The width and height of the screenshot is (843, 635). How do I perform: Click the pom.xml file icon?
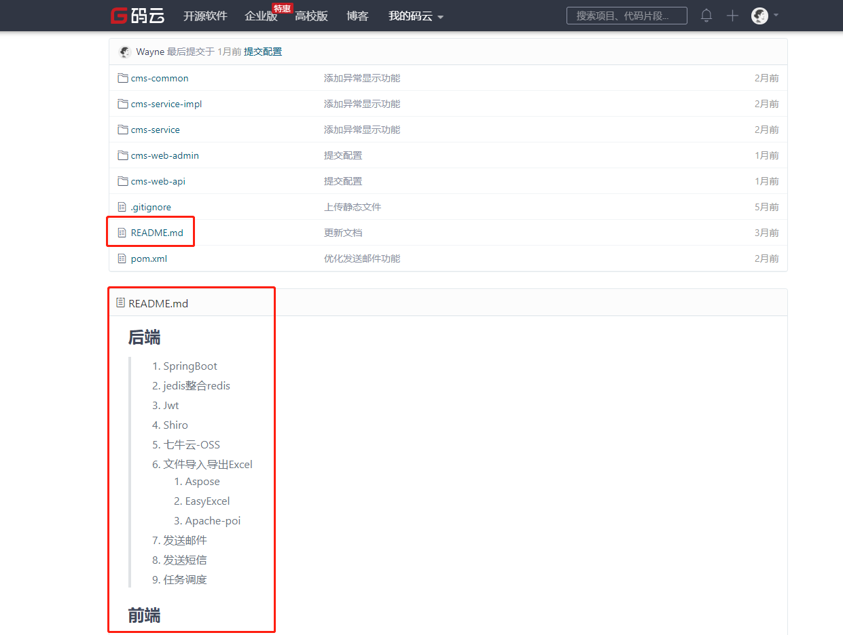pyautogui.click(x=122, y=258)
